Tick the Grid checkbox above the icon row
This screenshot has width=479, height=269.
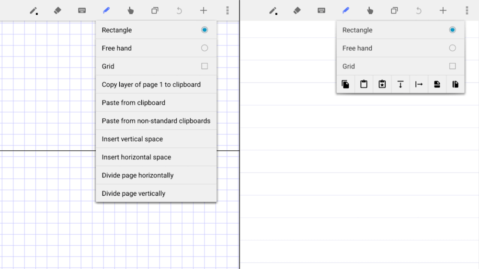click(x=452, y=66)
